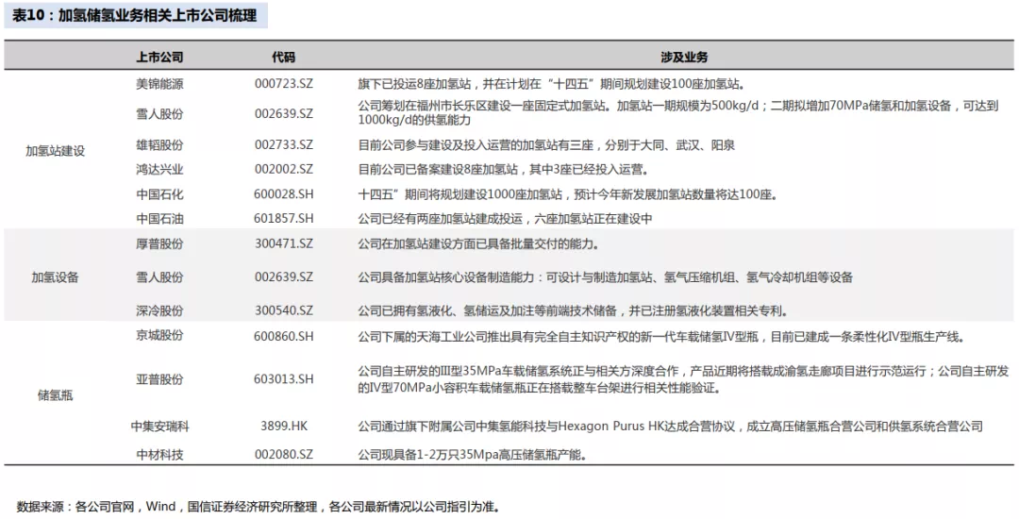Click the 代码 column header
Image resolution: width=1019 pixels, height=519 pixels.
point(283,58)
